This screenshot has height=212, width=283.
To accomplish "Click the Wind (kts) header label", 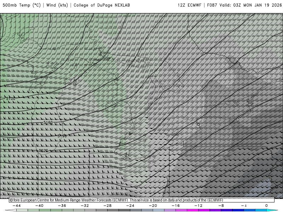I will 57,5.
